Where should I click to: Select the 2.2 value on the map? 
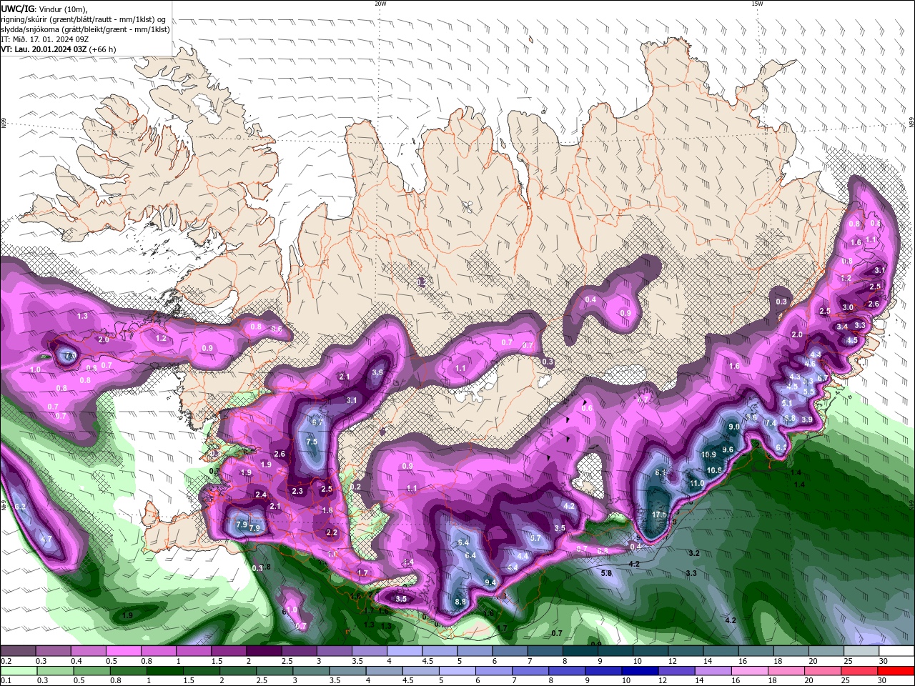pos(332,532)
